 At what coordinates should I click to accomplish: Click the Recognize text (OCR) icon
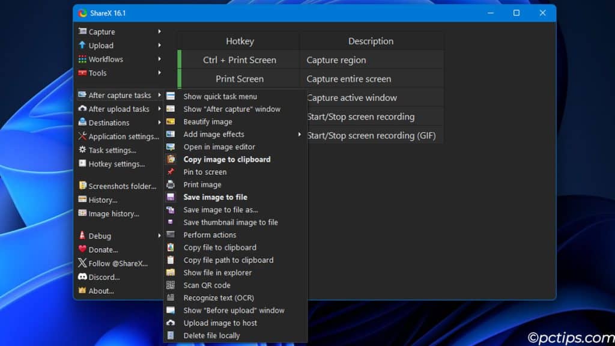(x=171, y=298)
